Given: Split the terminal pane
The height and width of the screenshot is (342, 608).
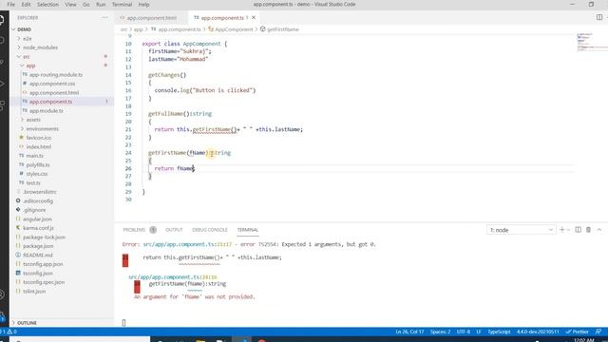Looking at the screenshot, I should (x=579, y=230).
